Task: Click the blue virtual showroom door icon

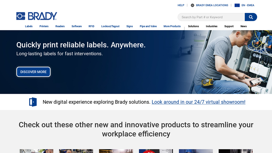Action: (x=33, y=102)
